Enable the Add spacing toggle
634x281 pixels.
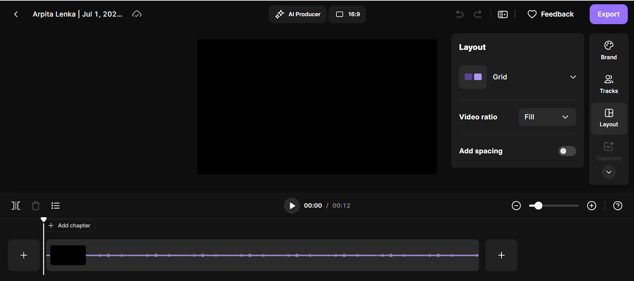(567, 151)
